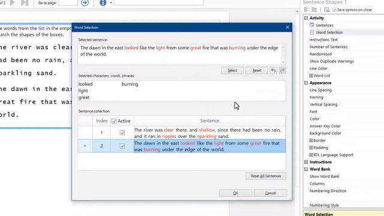
Task: Click the categorized view icon in properties panel
Action: [x=307, y=10]
